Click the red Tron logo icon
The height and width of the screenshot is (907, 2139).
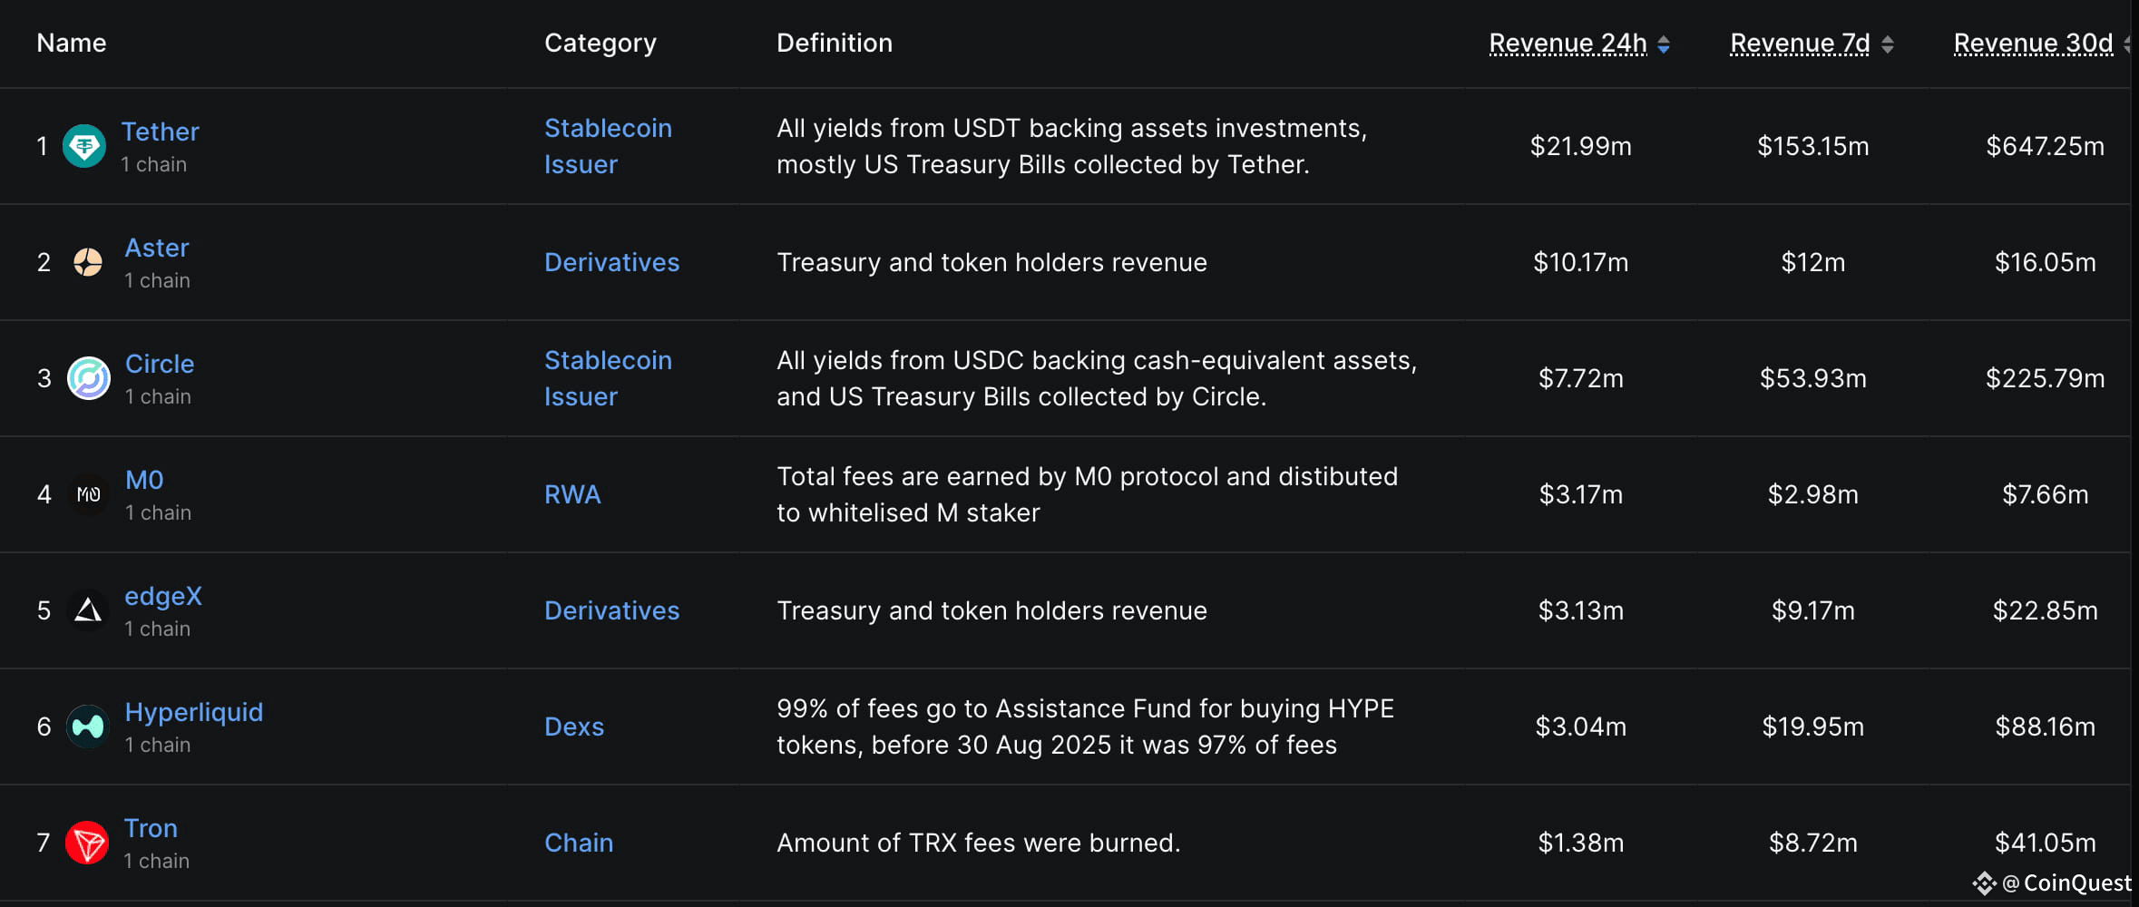click(x=87, y=844)
